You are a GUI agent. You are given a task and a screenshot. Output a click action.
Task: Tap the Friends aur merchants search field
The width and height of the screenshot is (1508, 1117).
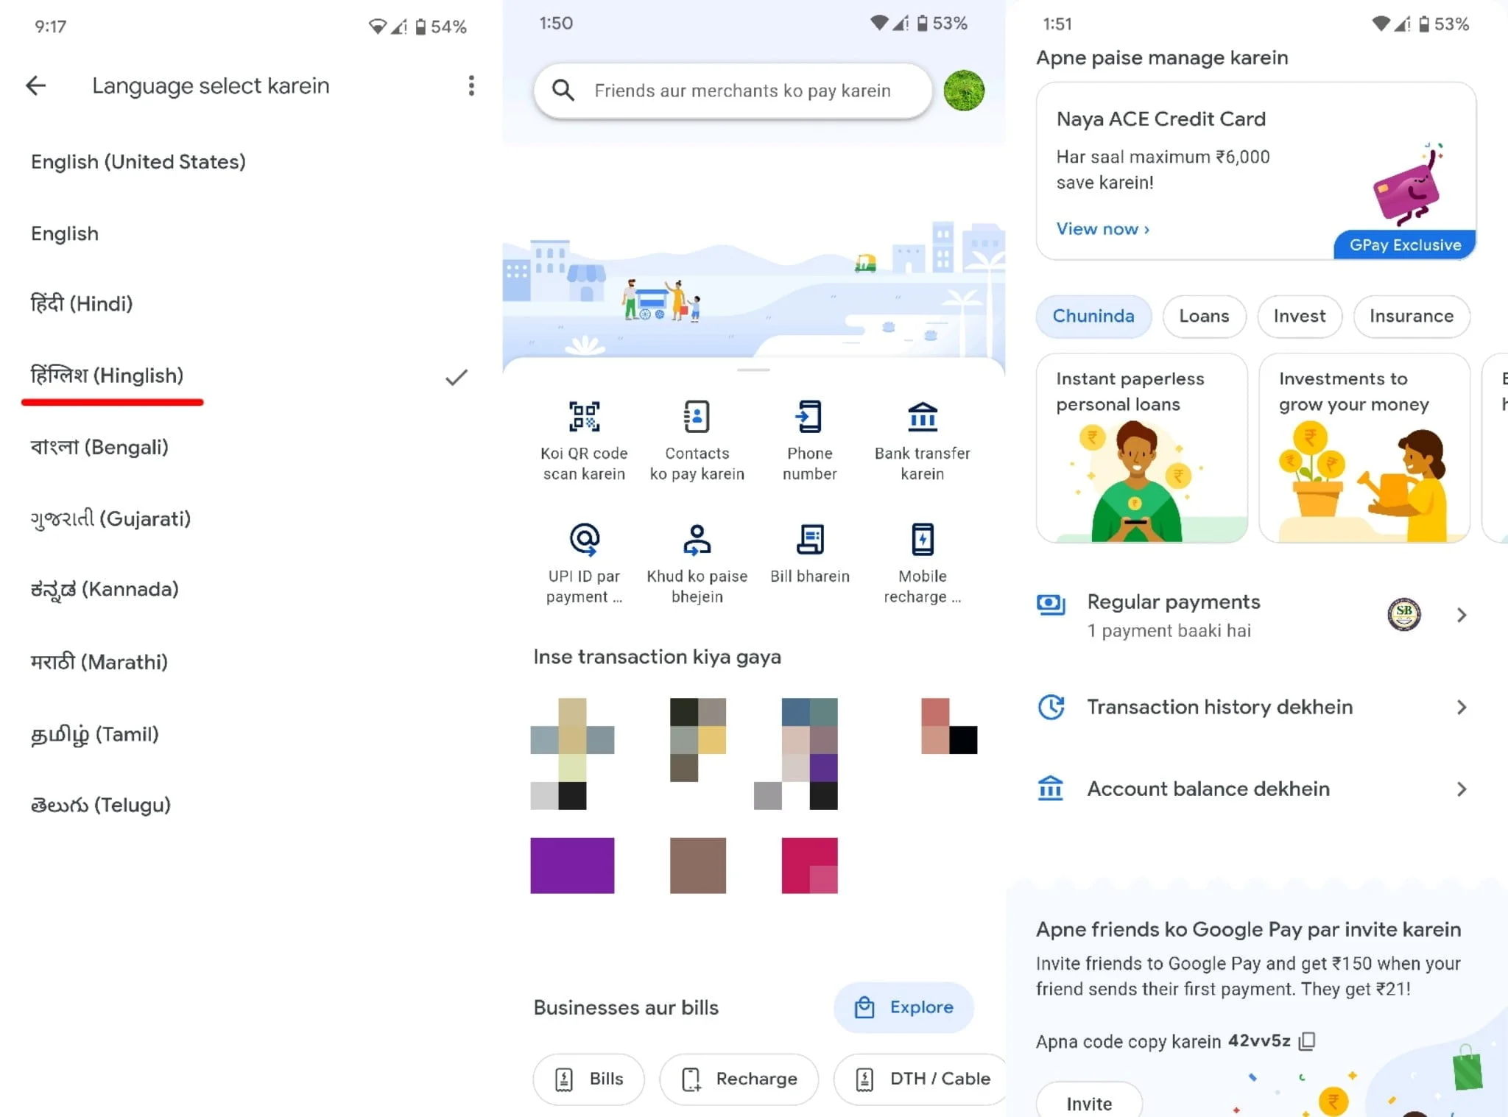pos(733,91)
